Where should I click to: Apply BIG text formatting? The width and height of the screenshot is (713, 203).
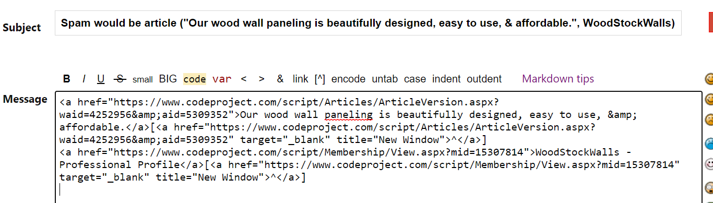pos(168,79)
